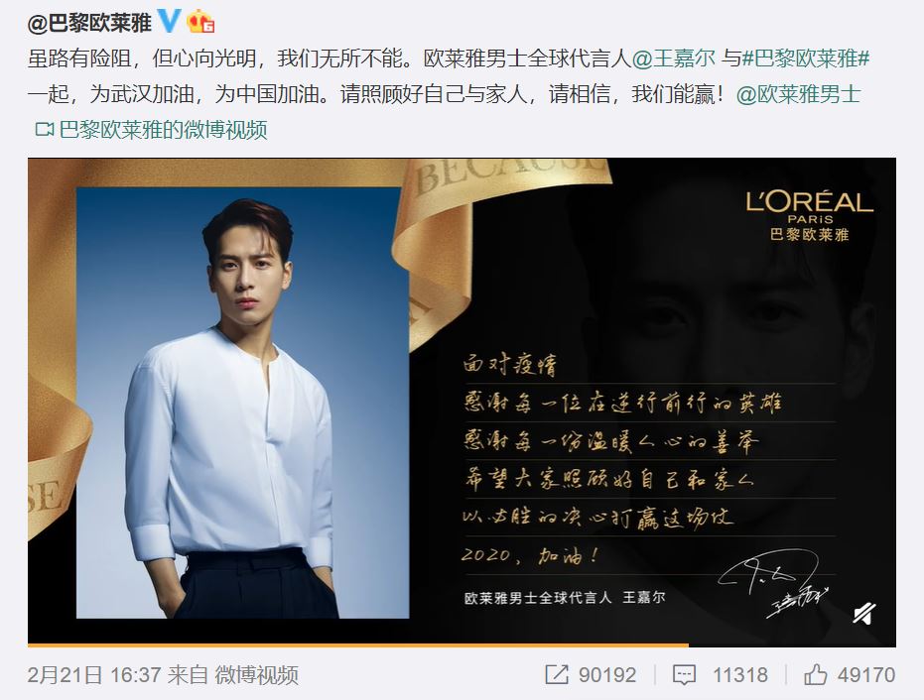The height and width of the screenshot is (700, 924).
Task: Open the @巴黎欧莱雅 profile name
Action: point(89,23)
